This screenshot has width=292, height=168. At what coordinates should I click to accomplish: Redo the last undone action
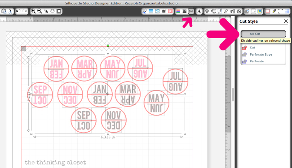(x=25, y=11)
